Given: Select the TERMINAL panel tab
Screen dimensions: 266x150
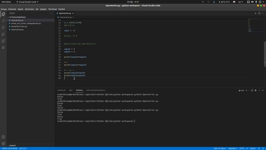Looking at the screenshot, I should point(79,90).
